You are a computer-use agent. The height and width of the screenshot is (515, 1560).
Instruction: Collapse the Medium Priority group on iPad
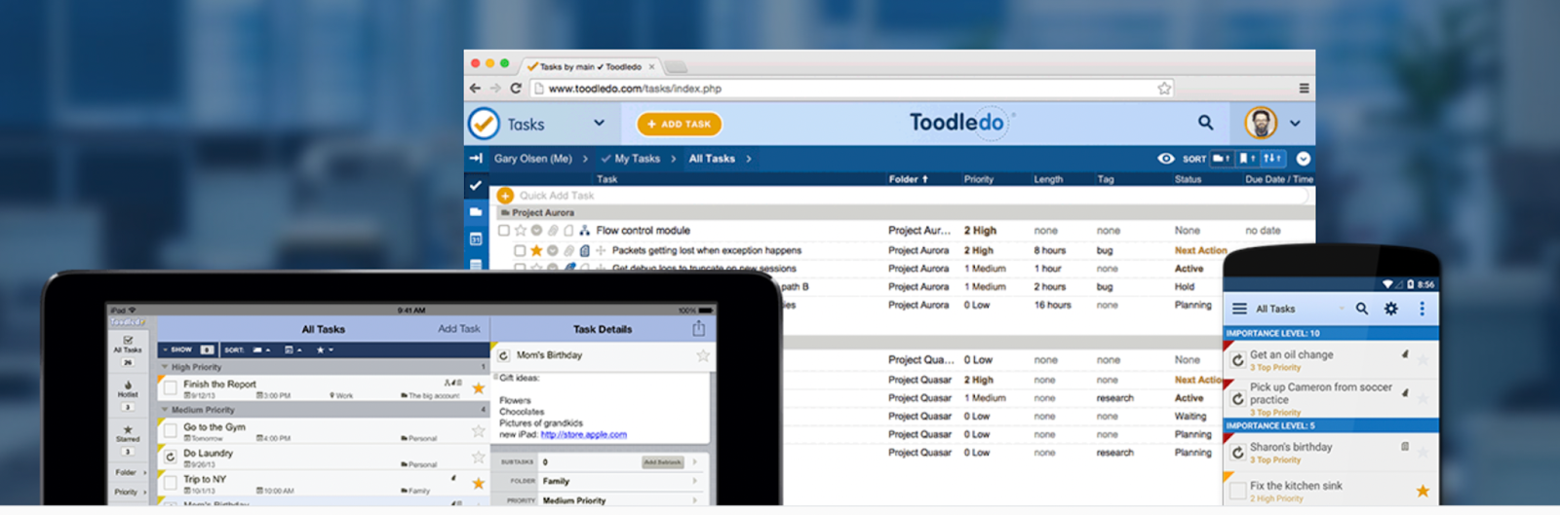tap(166, 410)
